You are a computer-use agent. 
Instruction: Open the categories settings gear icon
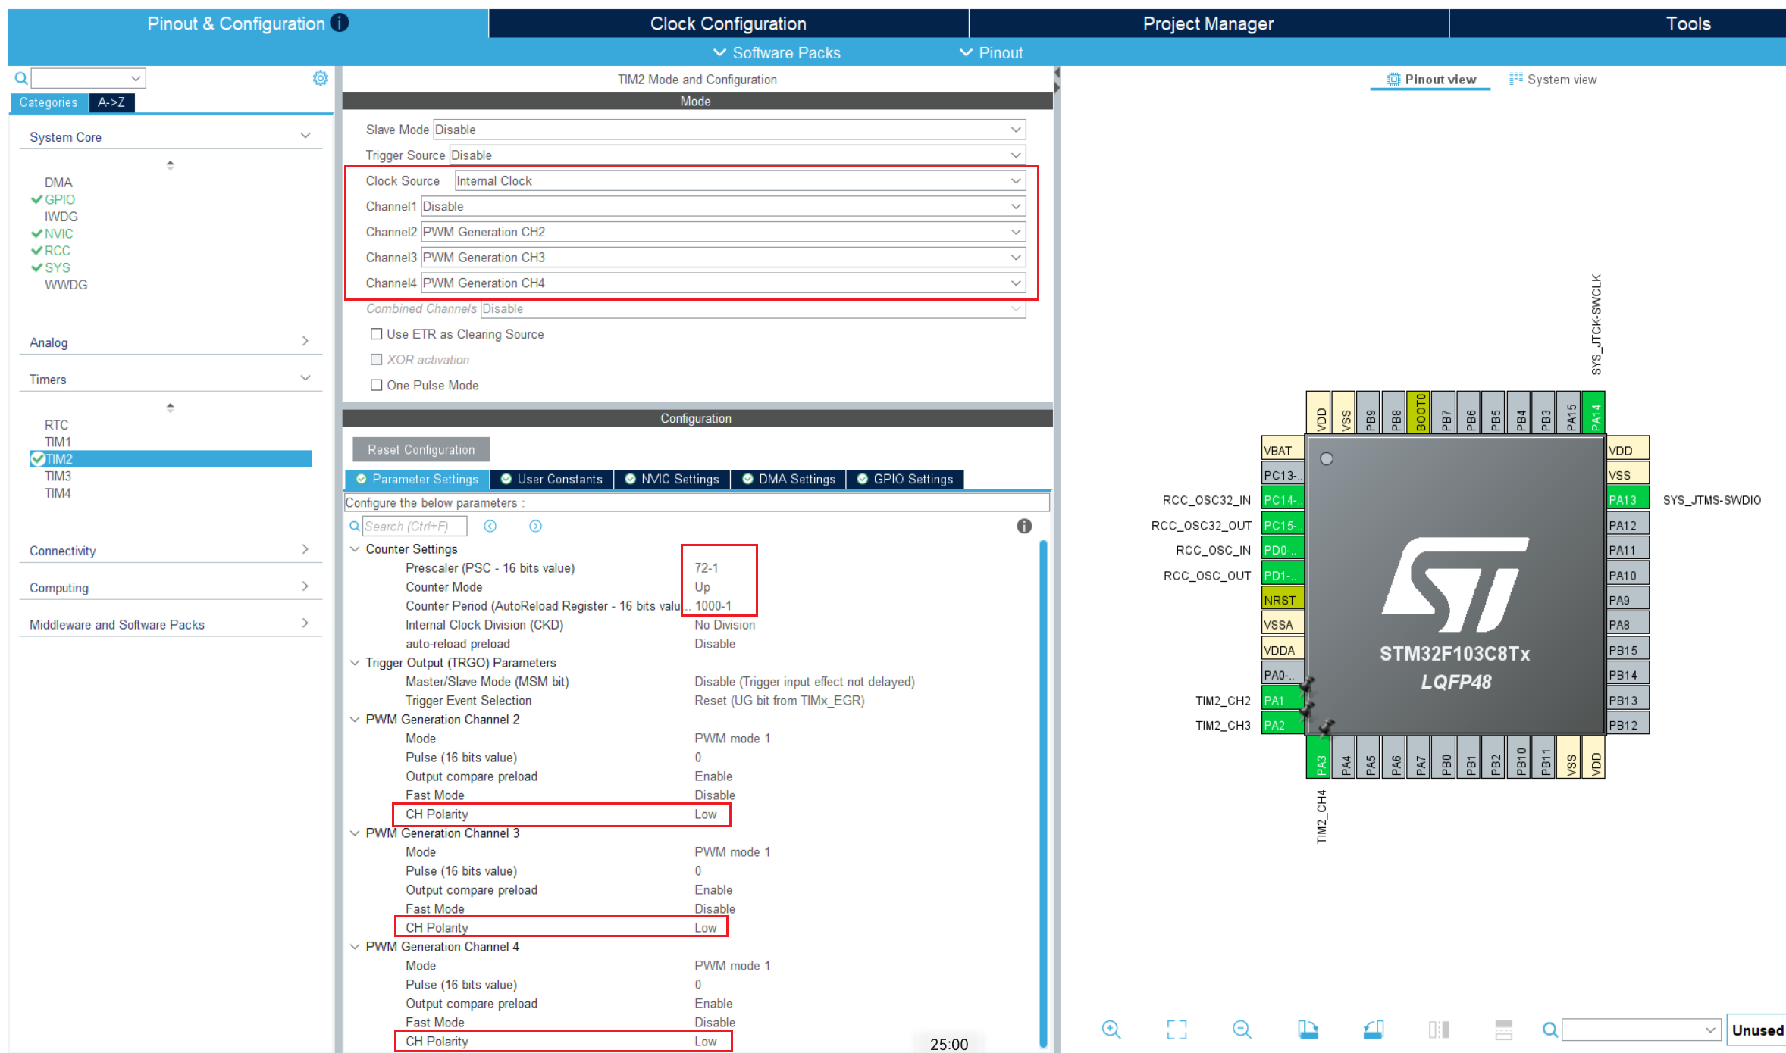pyautogui.click(x=321, y=79)
